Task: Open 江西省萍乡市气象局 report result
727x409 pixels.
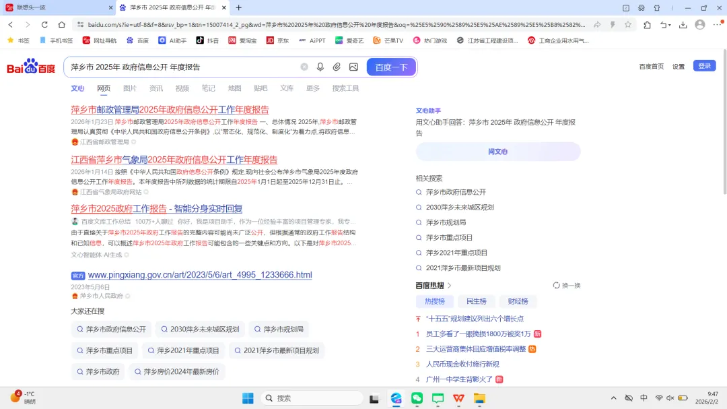Action: [174, 160]
